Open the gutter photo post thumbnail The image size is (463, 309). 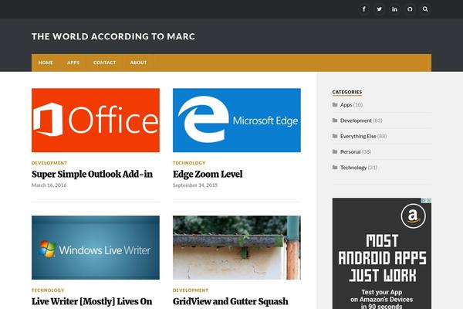(x=237, y=247)
